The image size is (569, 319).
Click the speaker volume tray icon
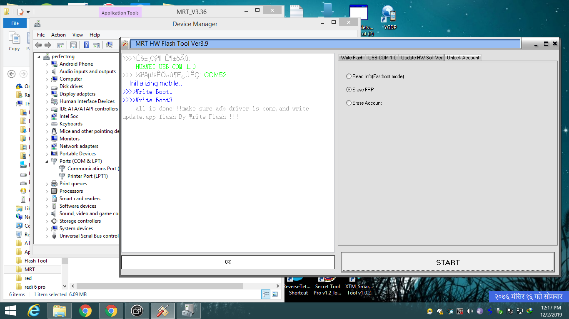coord(470,311)
